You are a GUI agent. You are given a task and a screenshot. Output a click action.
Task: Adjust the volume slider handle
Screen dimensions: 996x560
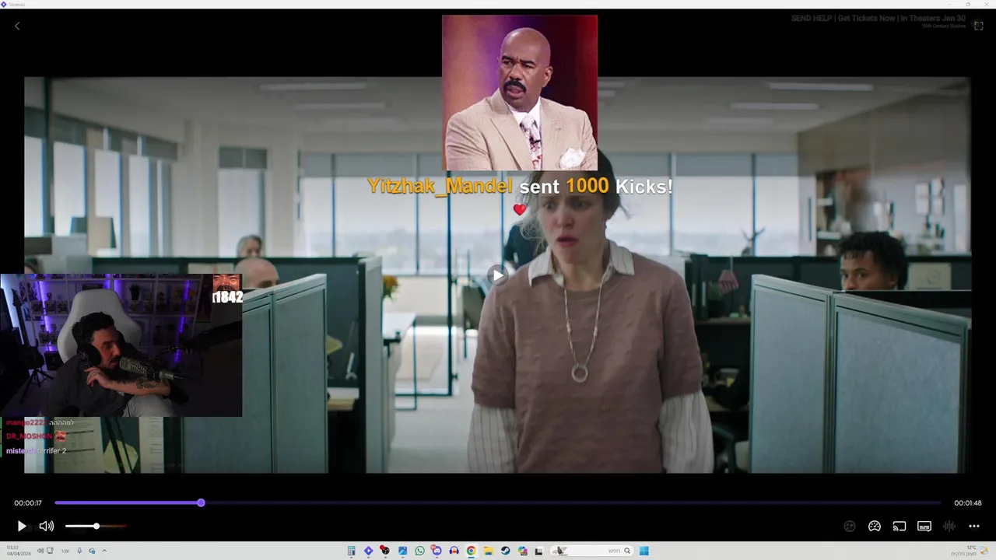coord(96,527)
